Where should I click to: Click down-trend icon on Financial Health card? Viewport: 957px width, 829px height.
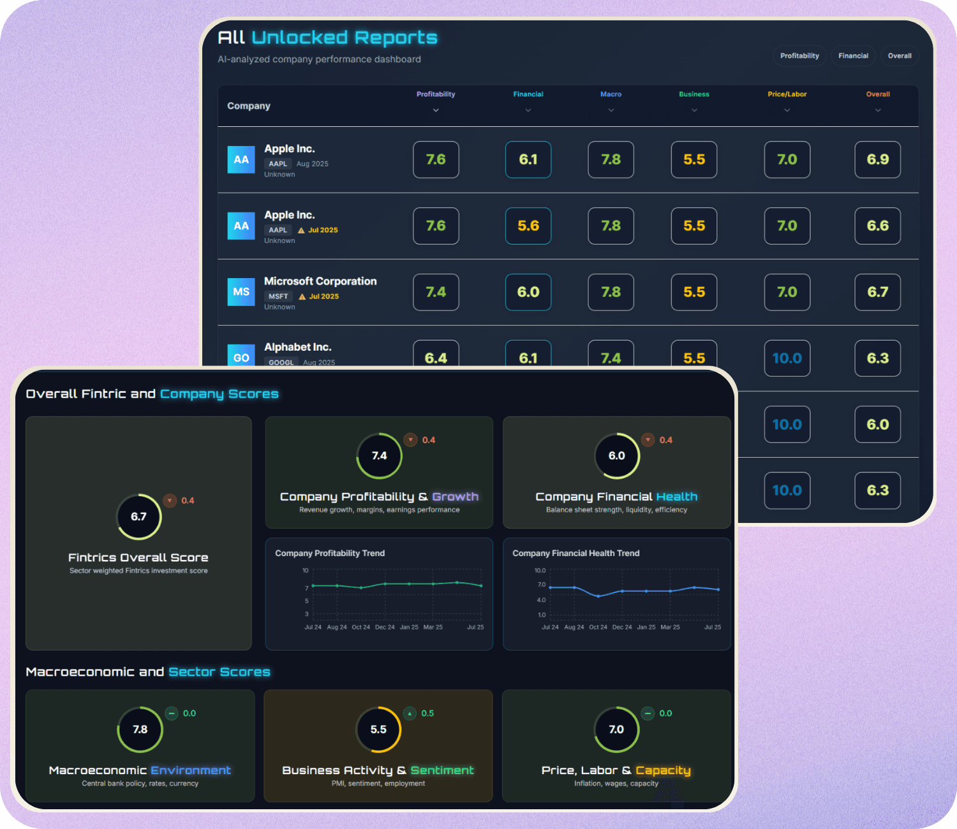coord(648,440)
